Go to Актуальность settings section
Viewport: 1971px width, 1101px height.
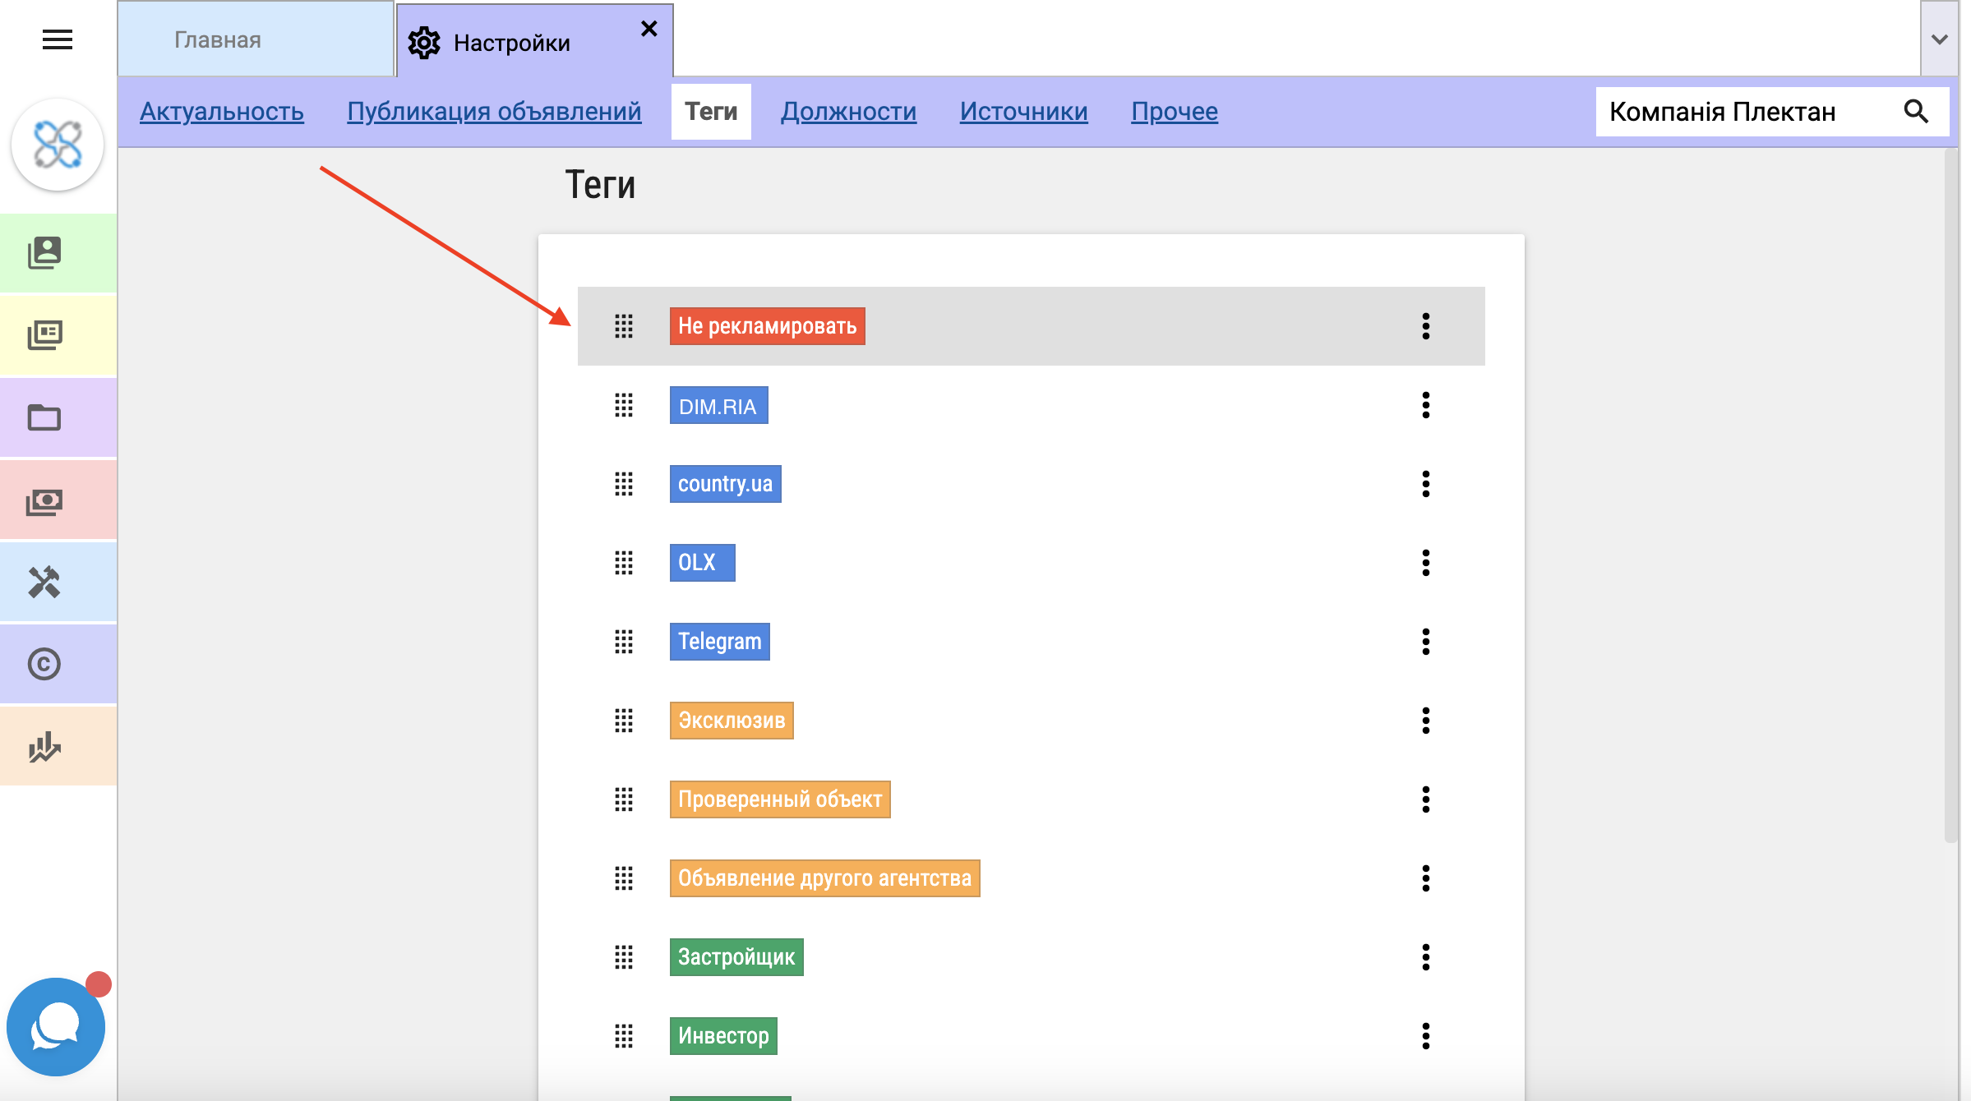(222, 112)
